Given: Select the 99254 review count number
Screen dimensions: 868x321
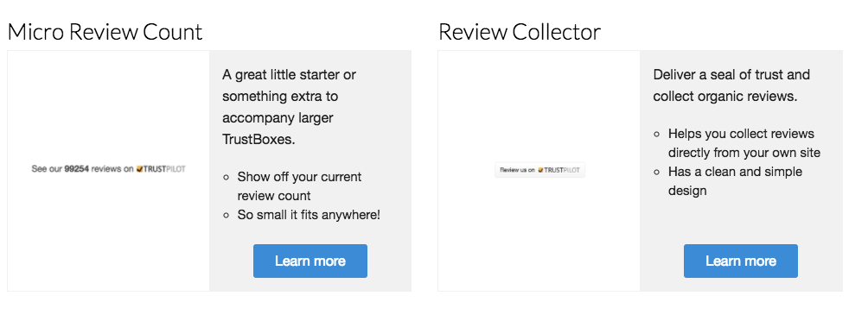Looking at the screenshot, I should pyautogui.click(x=76, y=169).
